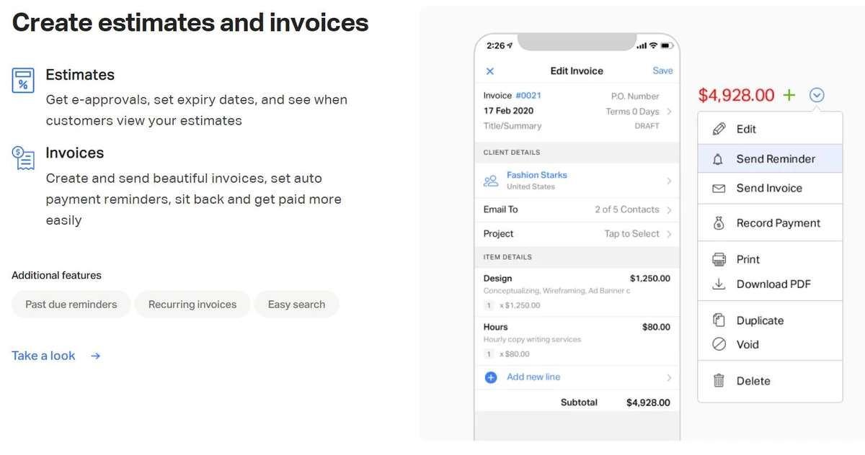Image resolution: width=865 pixels, height=455 pixels.
Task: Click the red $4,928.00 total
Action: pos(736,95)
